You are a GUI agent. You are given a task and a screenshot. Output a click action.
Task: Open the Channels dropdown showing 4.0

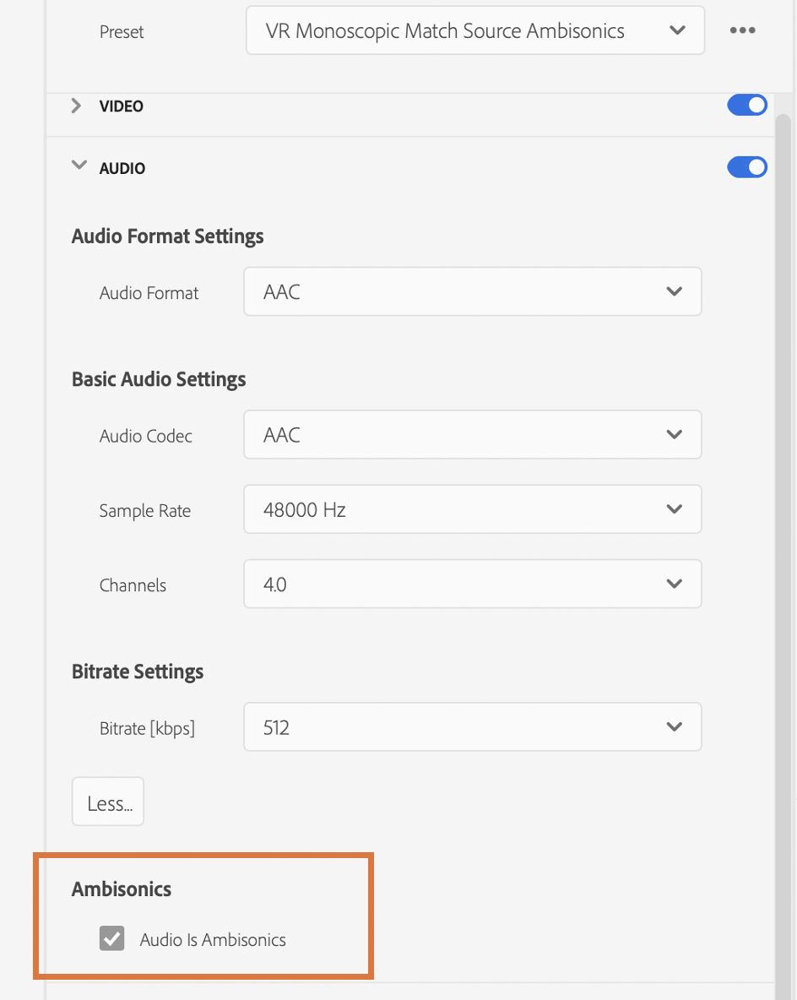[472, 584]
